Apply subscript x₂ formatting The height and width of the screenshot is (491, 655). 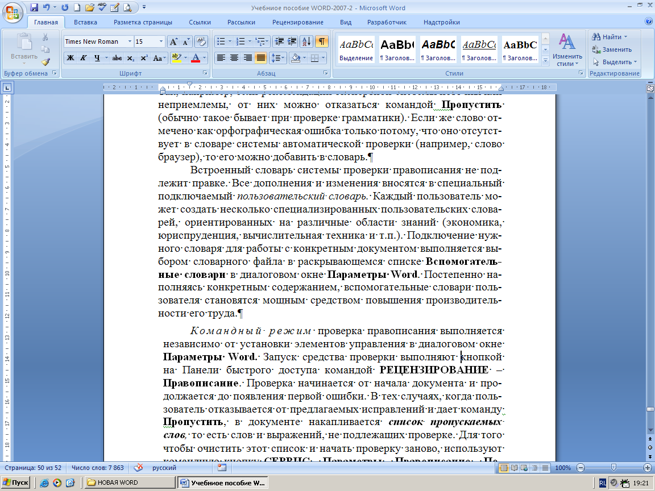coord(130,58)
